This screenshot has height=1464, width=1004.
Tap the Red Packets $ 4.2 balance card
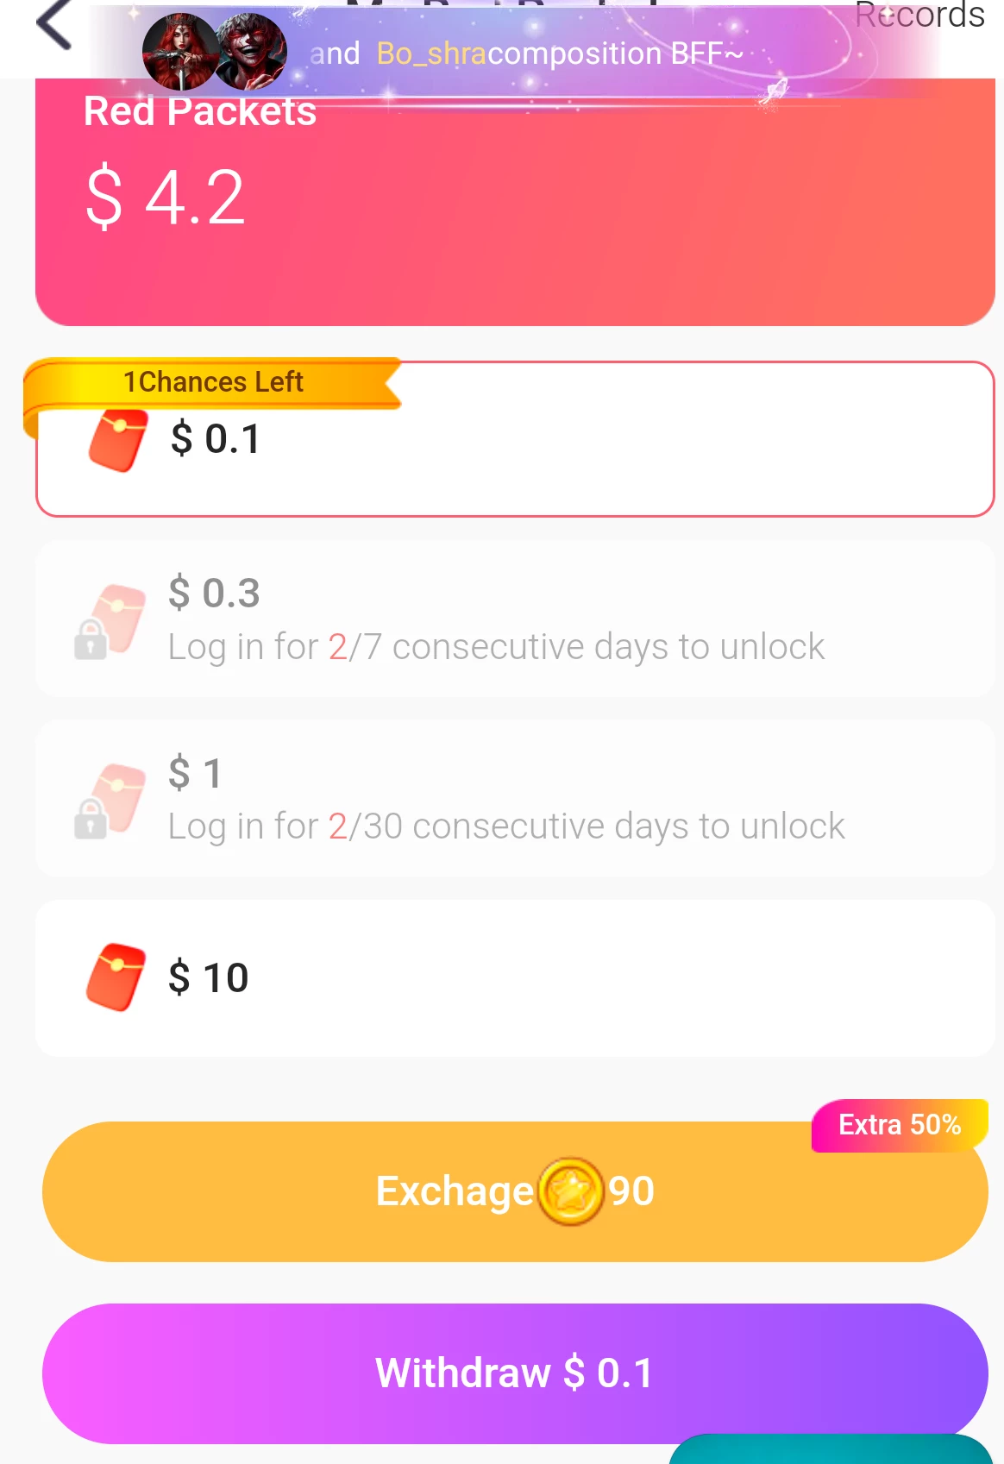tap(515, 202)
